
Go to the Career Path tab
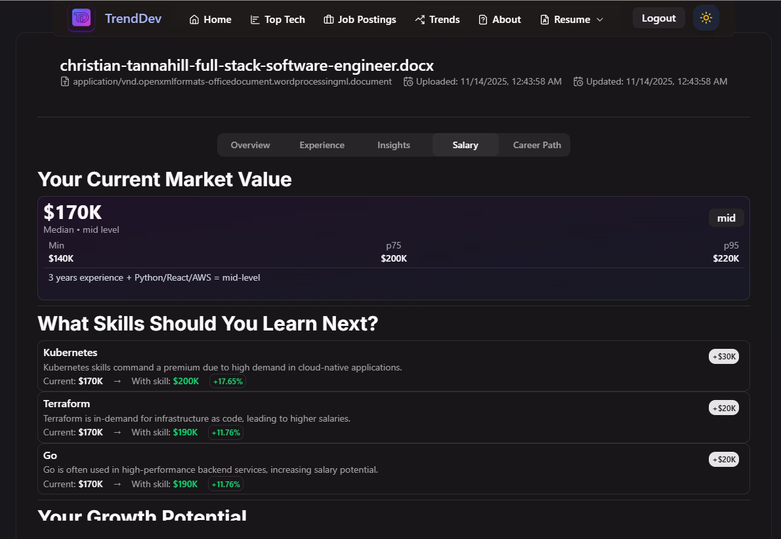(x=537, y=145)
